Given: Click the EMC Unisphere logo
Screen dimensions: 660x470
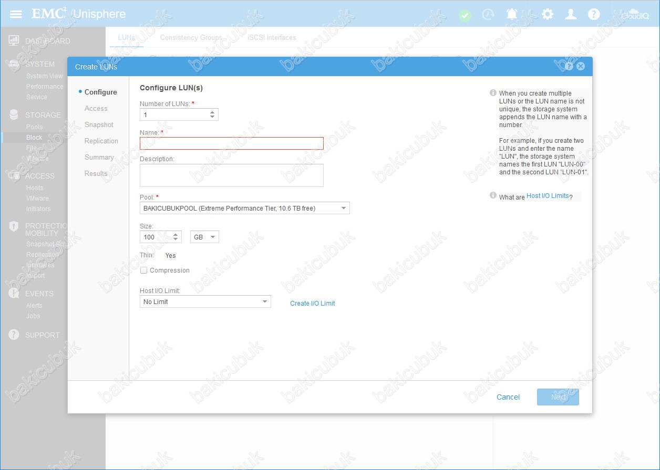Looking at the screenshot, I should 79,14.
